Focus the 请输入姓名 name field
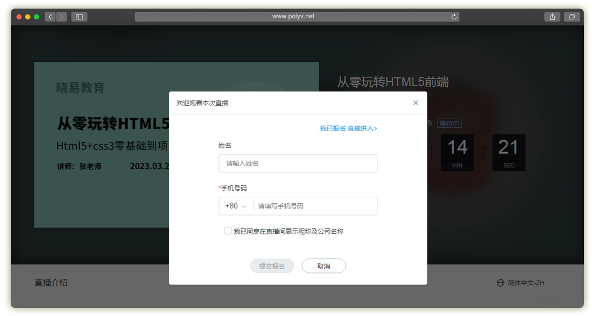592x316 pixels. [x=298, y=163]
